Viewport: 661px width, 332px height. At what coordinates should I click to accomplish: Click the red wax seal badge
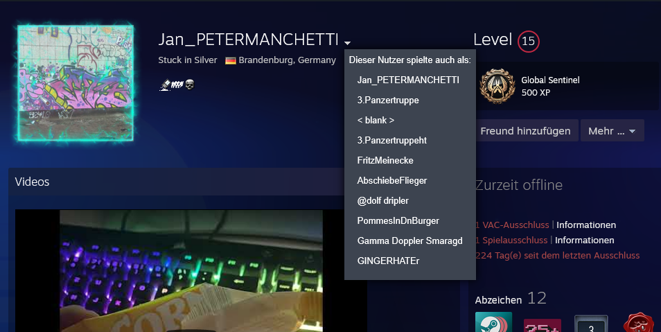(x=638, y=322)
